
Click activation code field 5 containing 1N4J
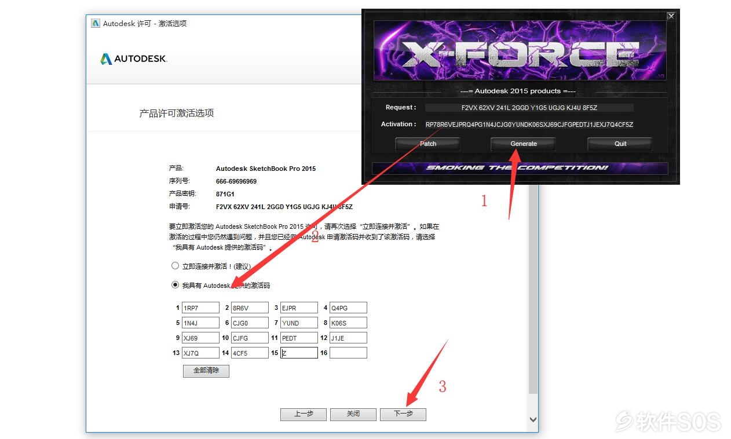(x=200, y=323)
